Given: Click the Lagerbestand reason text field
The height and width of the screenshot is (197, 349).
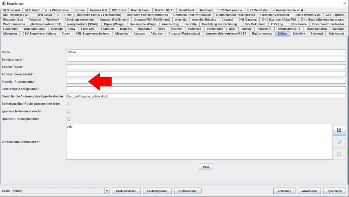Looking at the screenshot, I should click(x=206, y=96).
